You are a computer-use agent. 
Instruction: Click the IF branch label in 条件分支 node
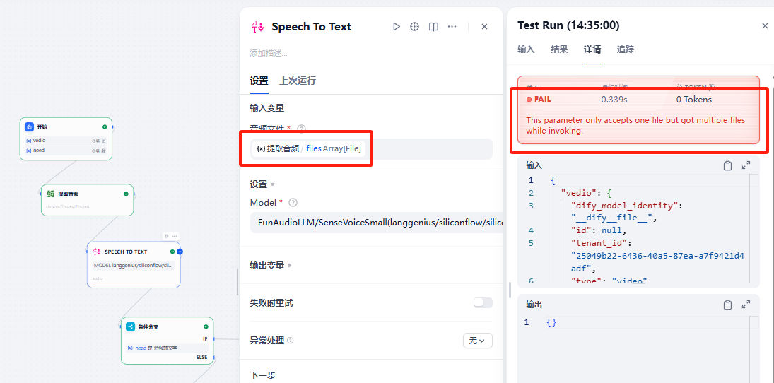(x=206, y=338)
